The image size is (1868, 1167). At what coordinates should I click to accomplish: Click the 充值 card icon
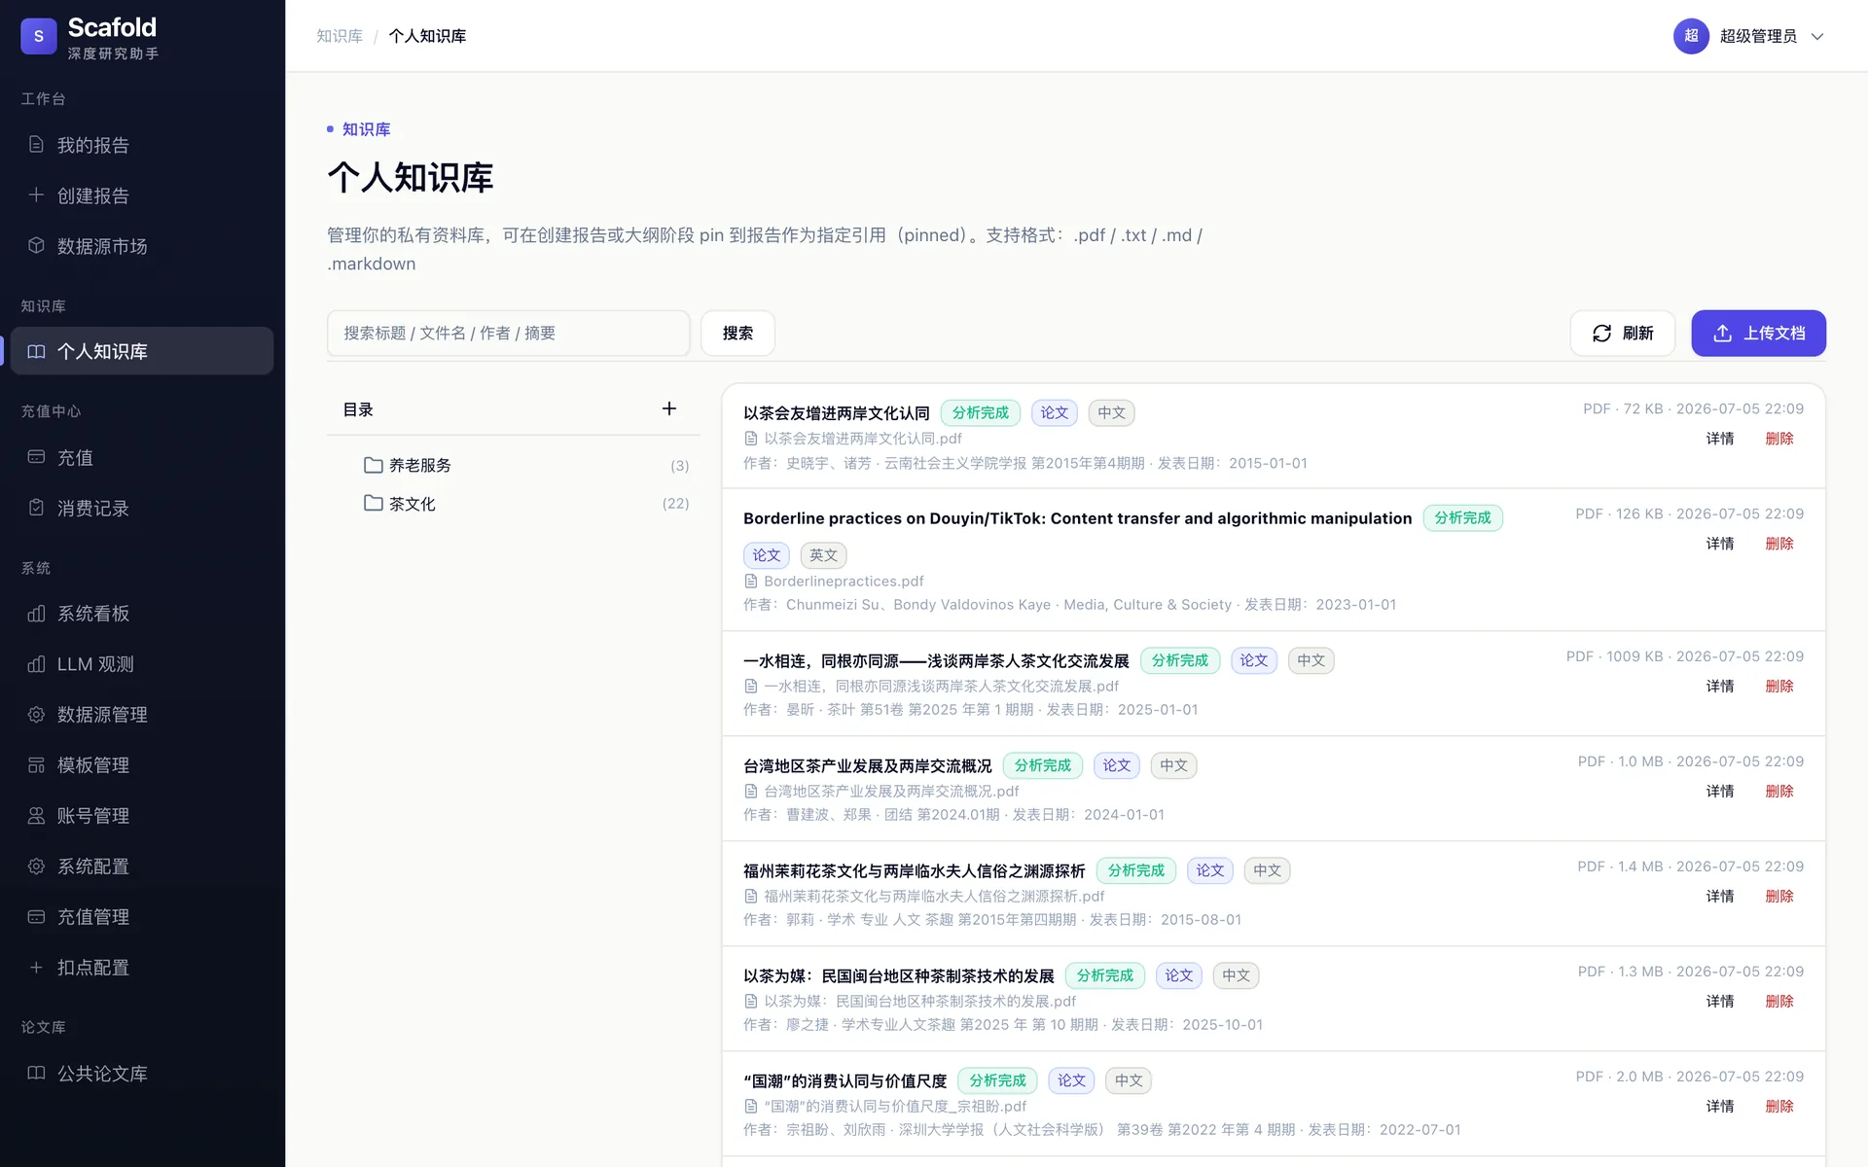(x=36, y=457)
